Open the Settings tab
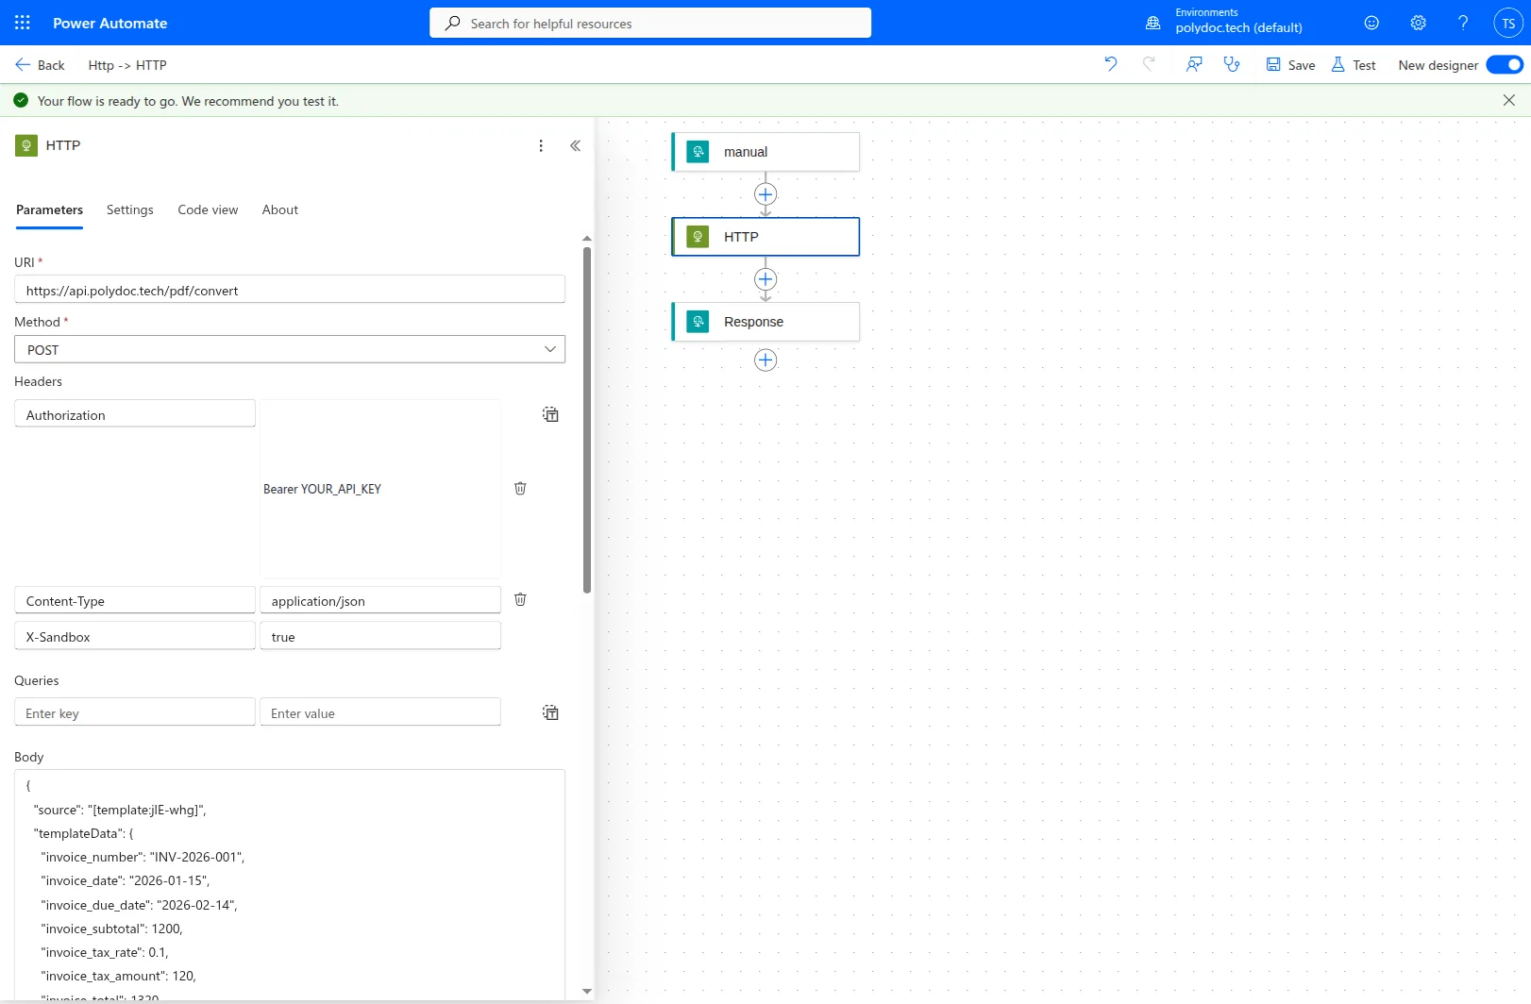Viewport: 1531px width, 1004px height. [x=130, y=209]
